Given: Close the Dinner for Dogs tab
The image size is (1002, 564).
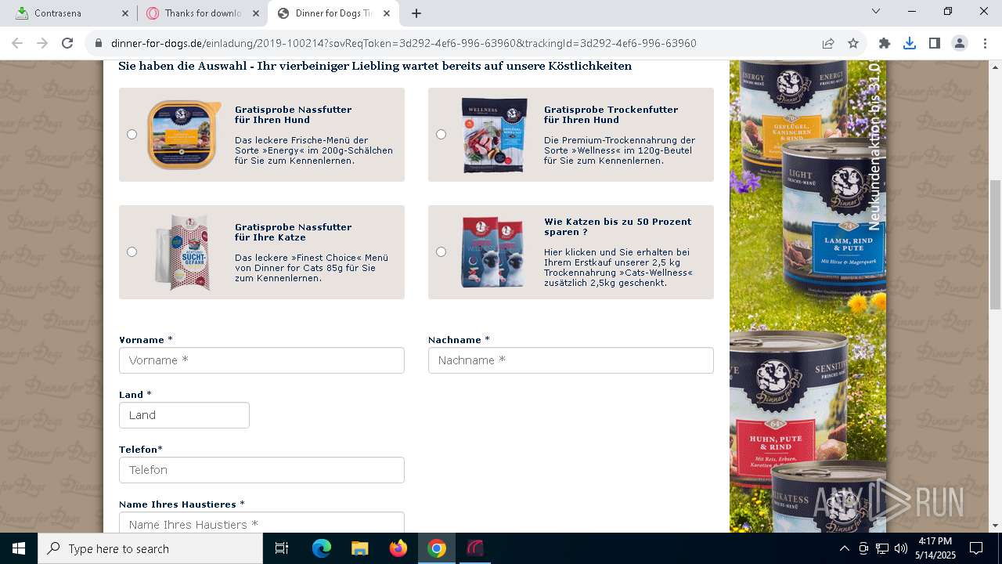Looking at the screenshot, I should tap(387, 13).
